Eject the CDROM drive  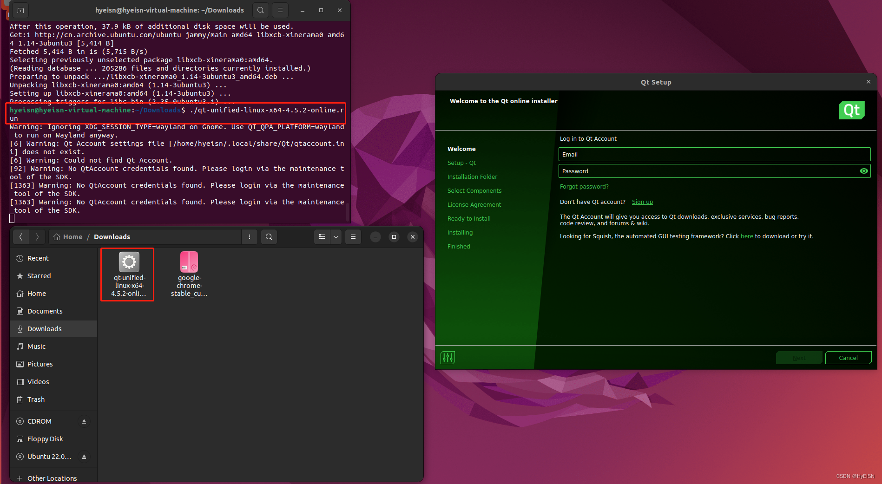point(84,421)
